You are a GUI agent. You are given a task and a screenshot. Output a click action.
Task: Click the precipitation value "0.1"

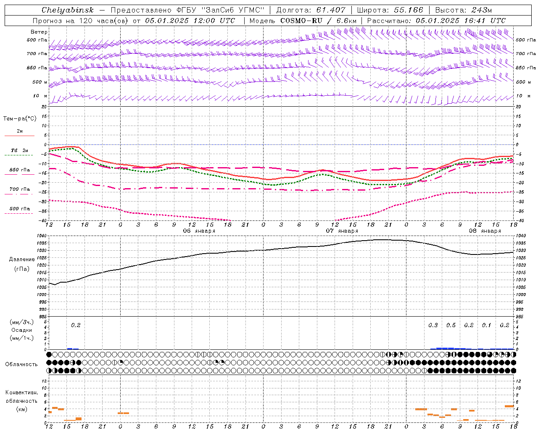(486, 325)
